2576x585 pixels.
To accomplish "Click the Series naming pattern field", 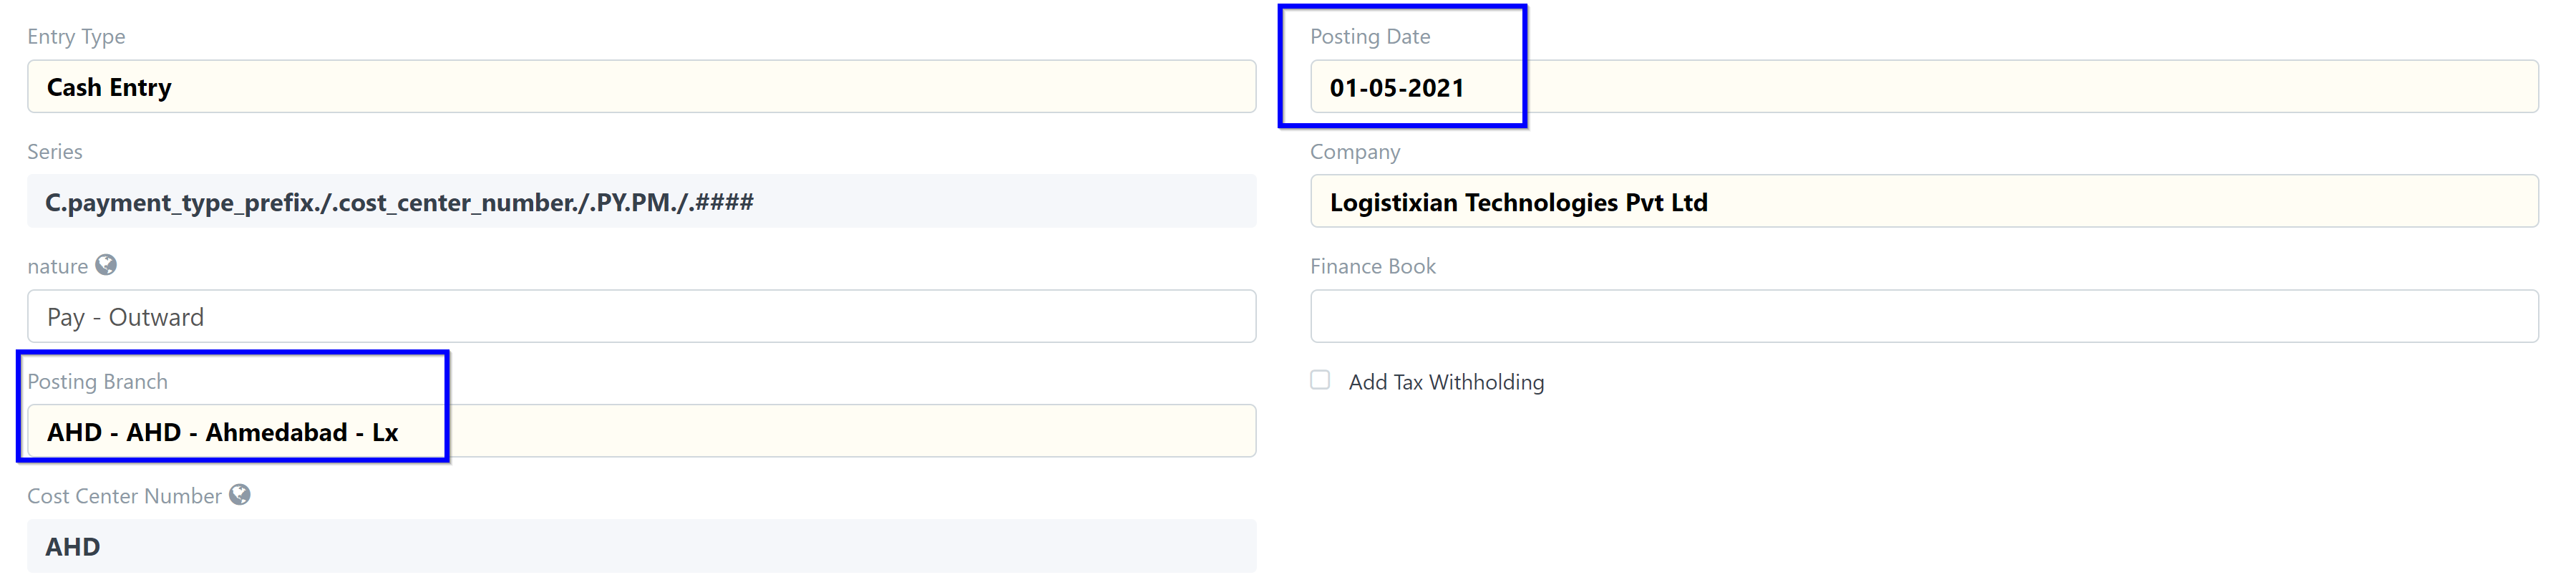I will (x=640, y=202).
